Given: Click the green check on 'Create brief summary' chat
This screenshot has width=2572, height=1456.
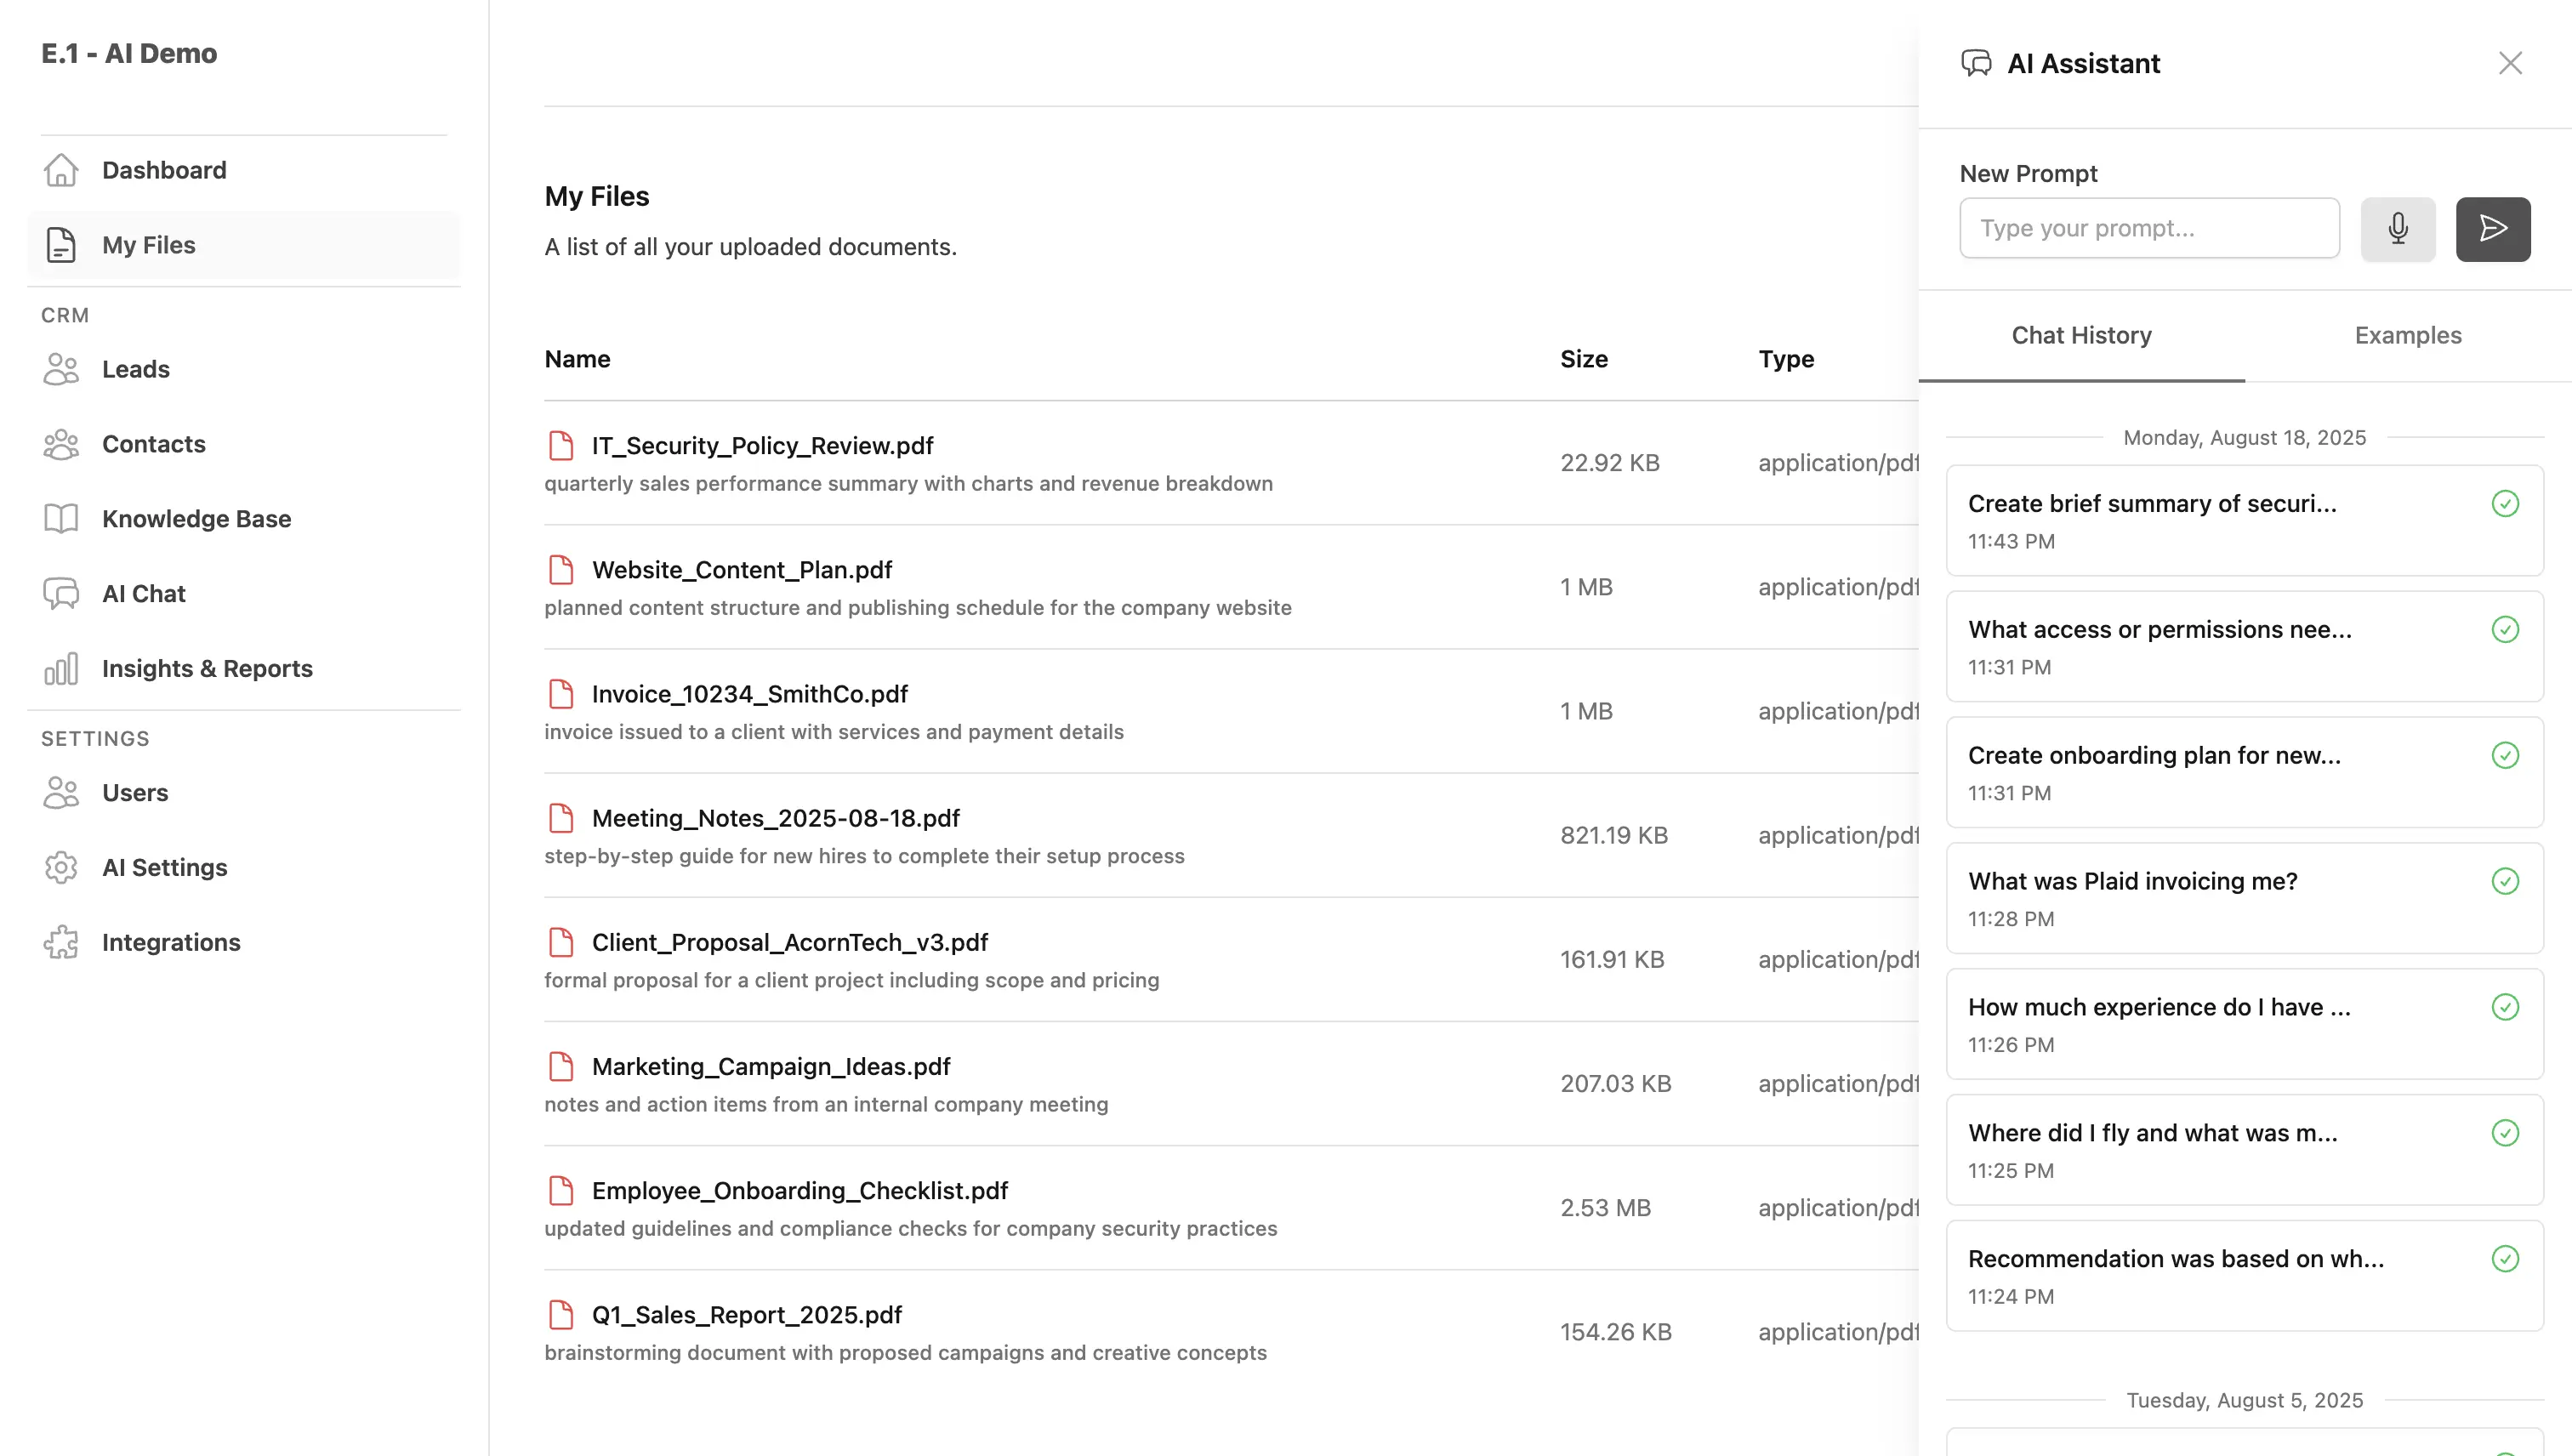Looking at the screenshot, I should (x=2505, y=504).
